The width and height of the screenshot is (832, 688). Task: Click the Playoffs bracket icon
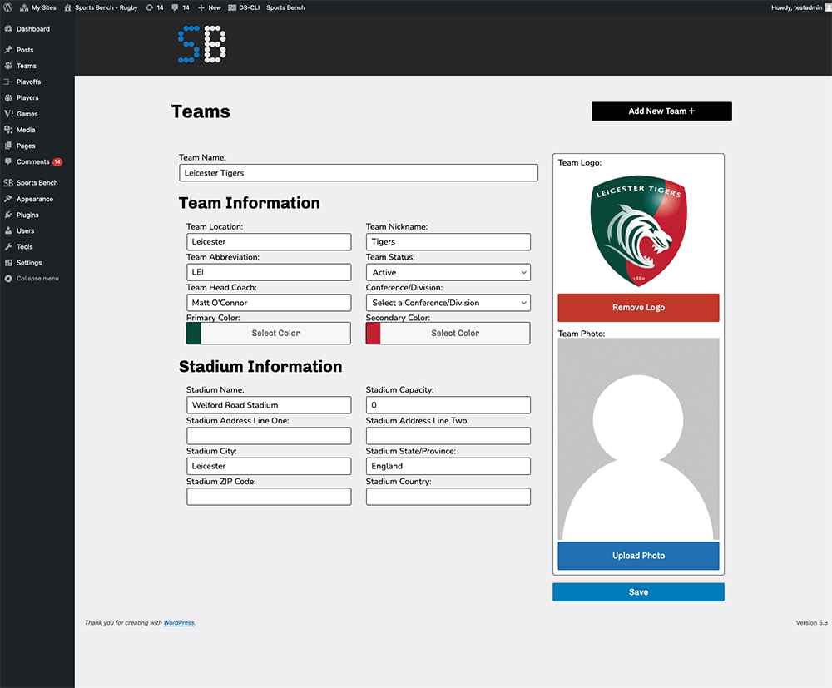8,82
